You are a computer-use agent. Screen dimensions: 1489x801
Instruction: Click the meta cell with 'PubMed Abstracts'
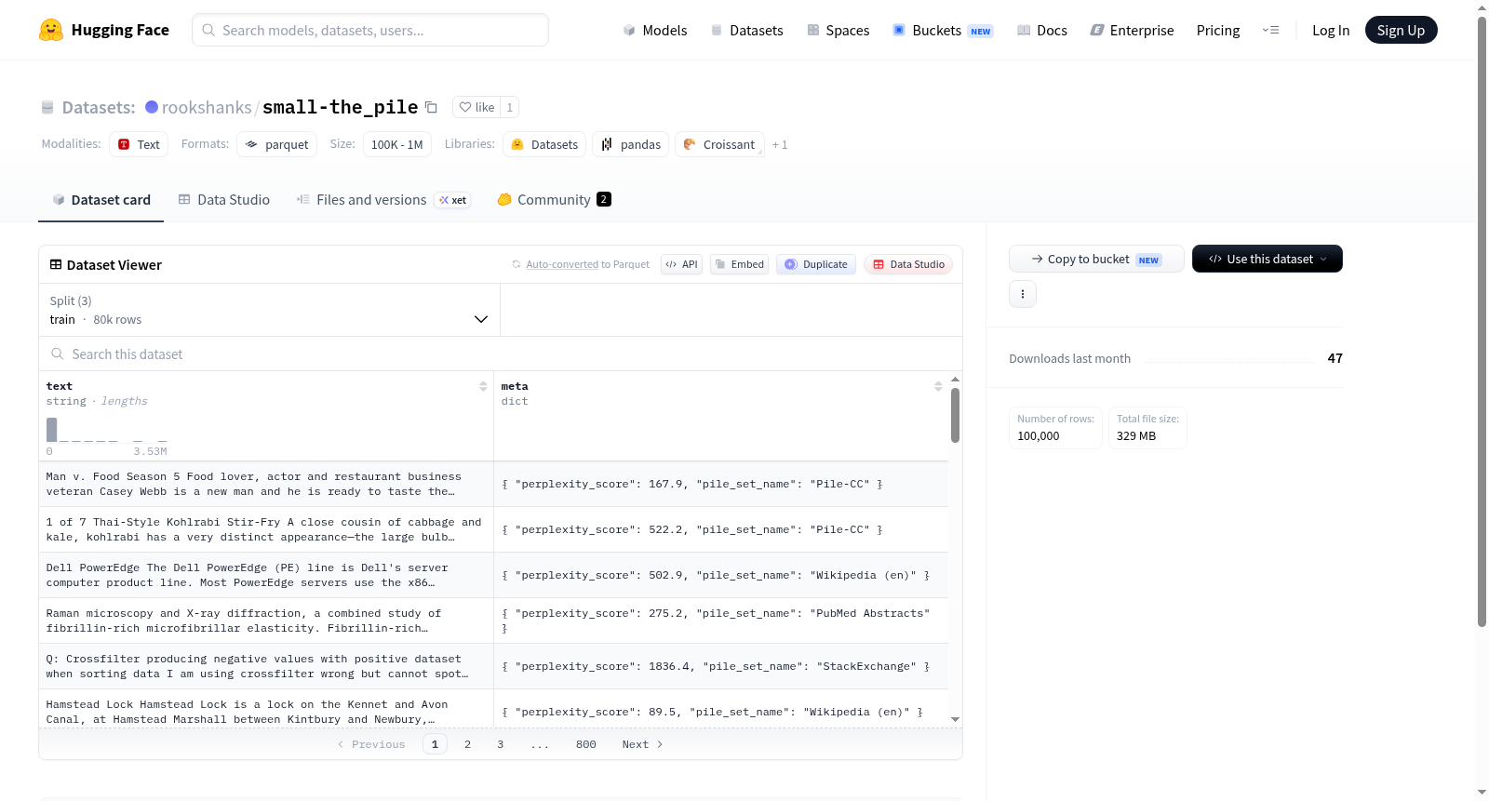[721, 621]
